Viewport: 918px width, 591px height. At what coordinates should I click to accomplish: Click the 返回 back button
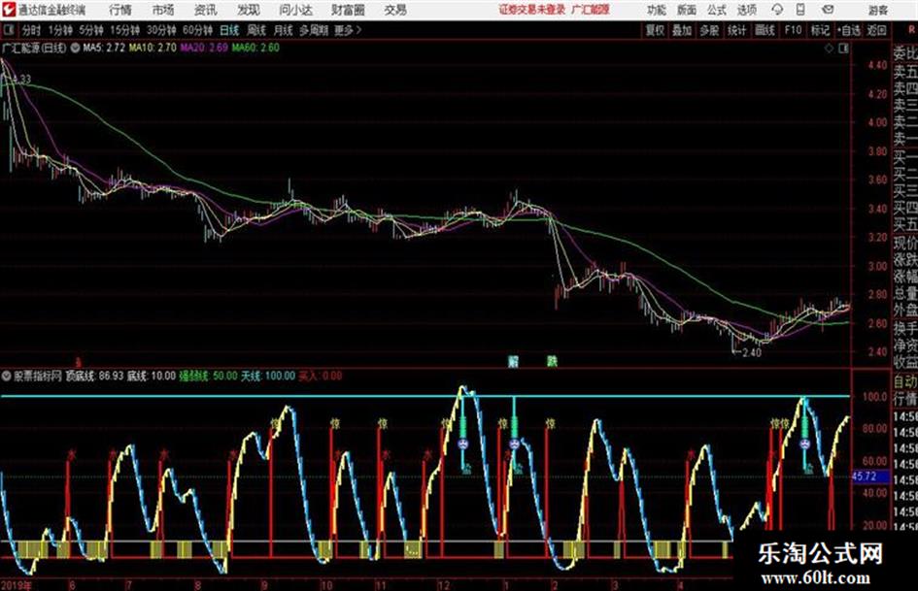coord(876,30)
